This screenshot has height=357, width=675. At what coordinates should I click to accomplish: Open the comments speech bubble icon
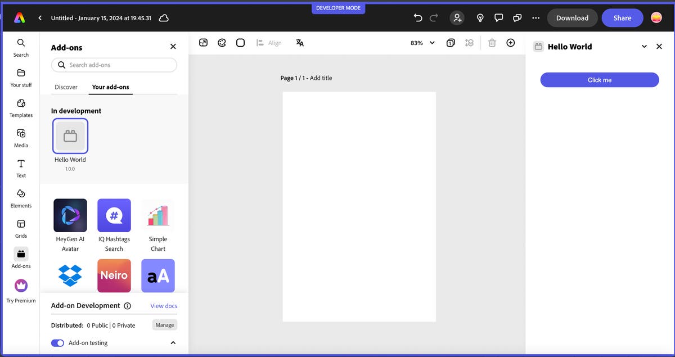[x=498, y=18]
